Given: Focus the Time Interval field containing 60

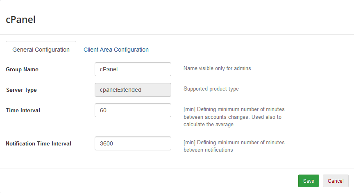Looking at the screenshot, I should coord(133,110).
